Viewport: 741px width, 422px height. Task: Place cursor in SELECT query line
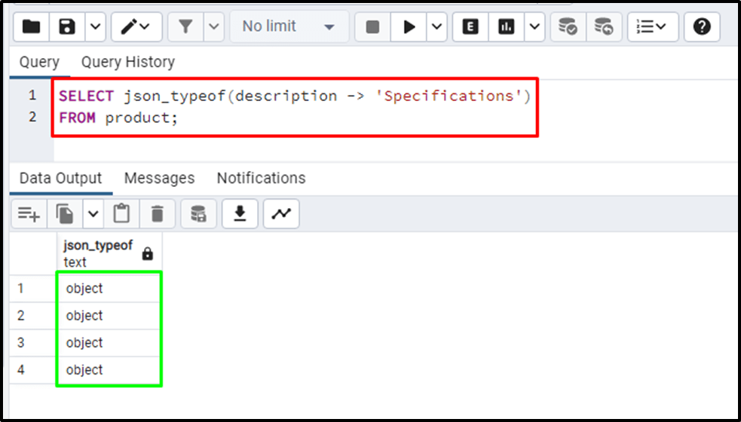295,96
